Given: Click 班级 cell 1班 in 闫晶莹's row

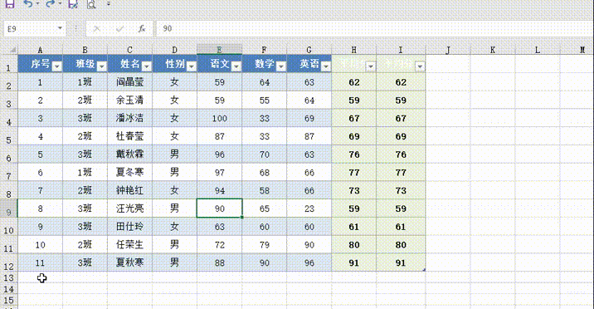Looking at the screenshot, I should pos(85,82).
